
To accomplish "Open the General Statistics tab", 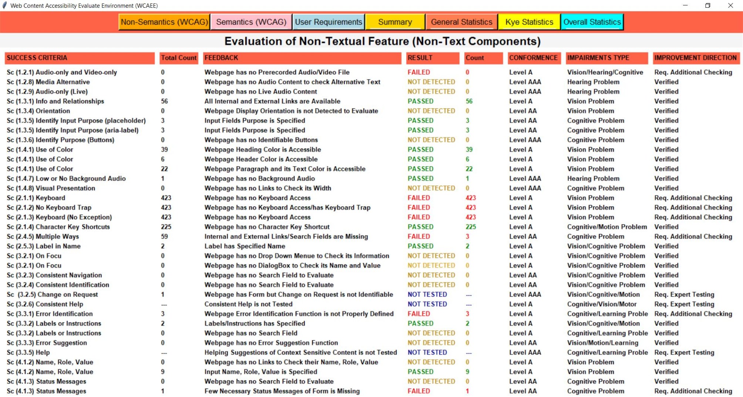I will [x=461, y=22].
